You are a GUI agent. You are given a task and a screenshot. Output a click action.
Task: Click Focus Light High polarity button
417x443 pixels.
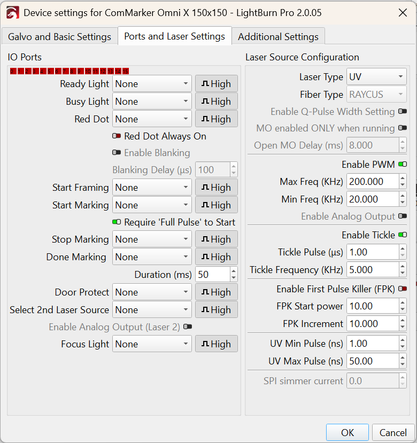[x=216, y=344]
